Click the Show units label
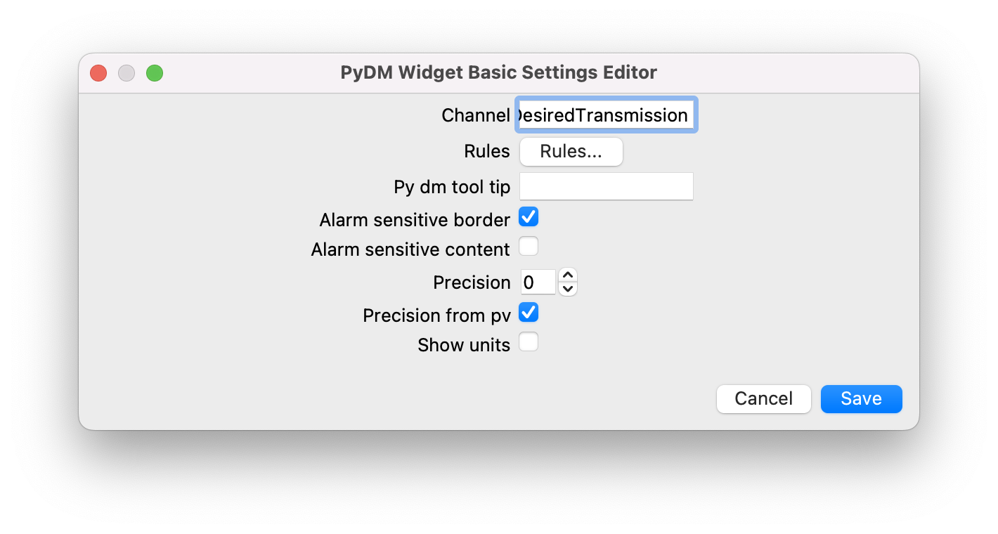 coord(464,344)
